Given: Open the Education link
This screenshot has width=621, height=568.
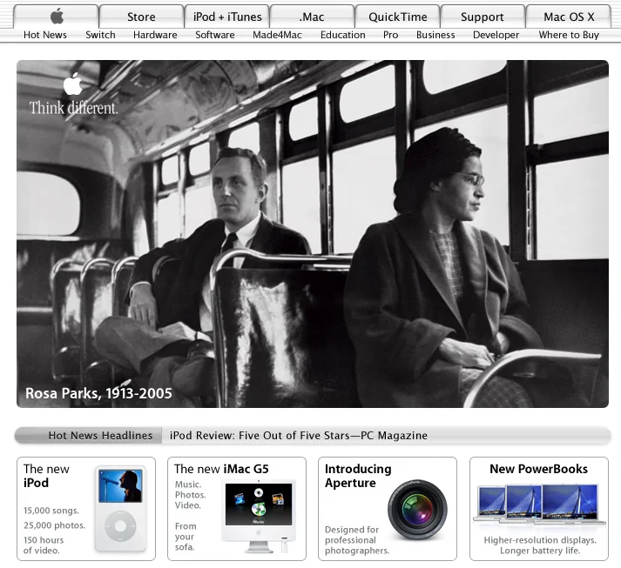Looking at the screenshot, I should click(343, 35).
